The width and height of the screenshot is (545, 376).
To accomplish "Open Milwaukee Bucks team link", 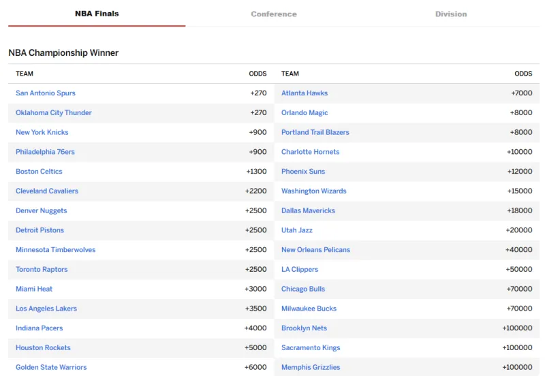I will [309, 309].
